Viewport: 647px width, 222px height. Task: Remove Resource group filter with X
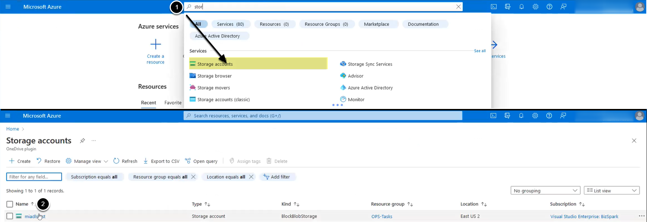pyautogui.click(x=193, y=177)
